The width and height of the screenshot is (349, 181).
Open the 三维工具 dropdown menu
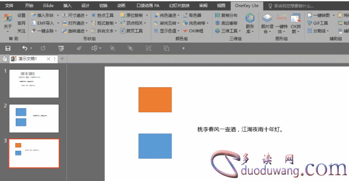tap(228, 31)
